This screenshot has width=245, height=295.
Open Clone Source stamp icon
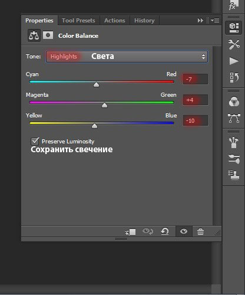click(234, 175)
